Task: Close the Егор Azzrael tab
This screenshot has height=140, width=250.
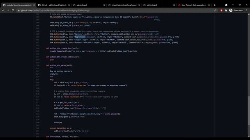Action: point(209,5)
